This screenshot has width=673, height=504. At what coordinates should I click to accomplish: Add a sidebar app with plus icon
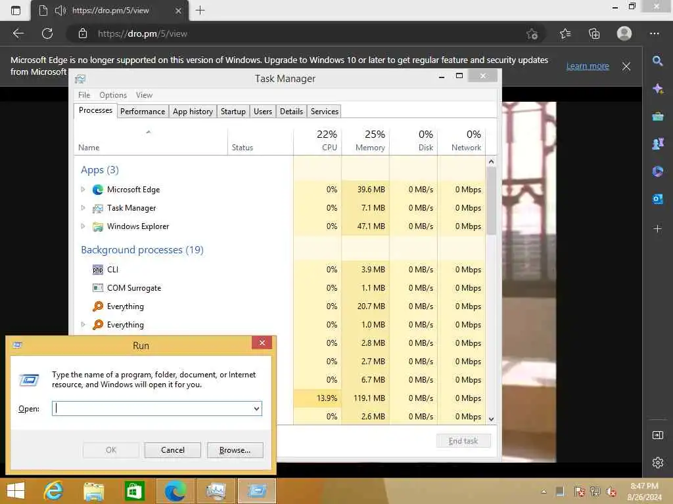tap(657, 229)
